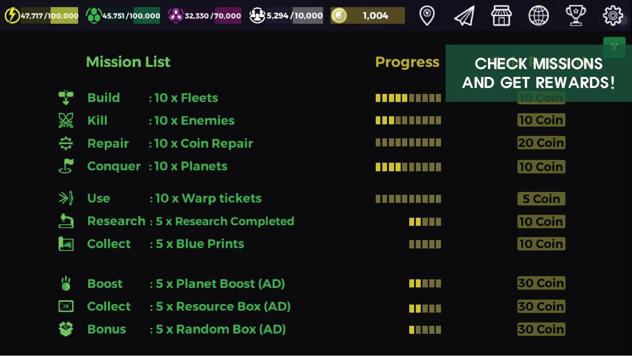Open the trophy missions icon

(x=576, y=16)
